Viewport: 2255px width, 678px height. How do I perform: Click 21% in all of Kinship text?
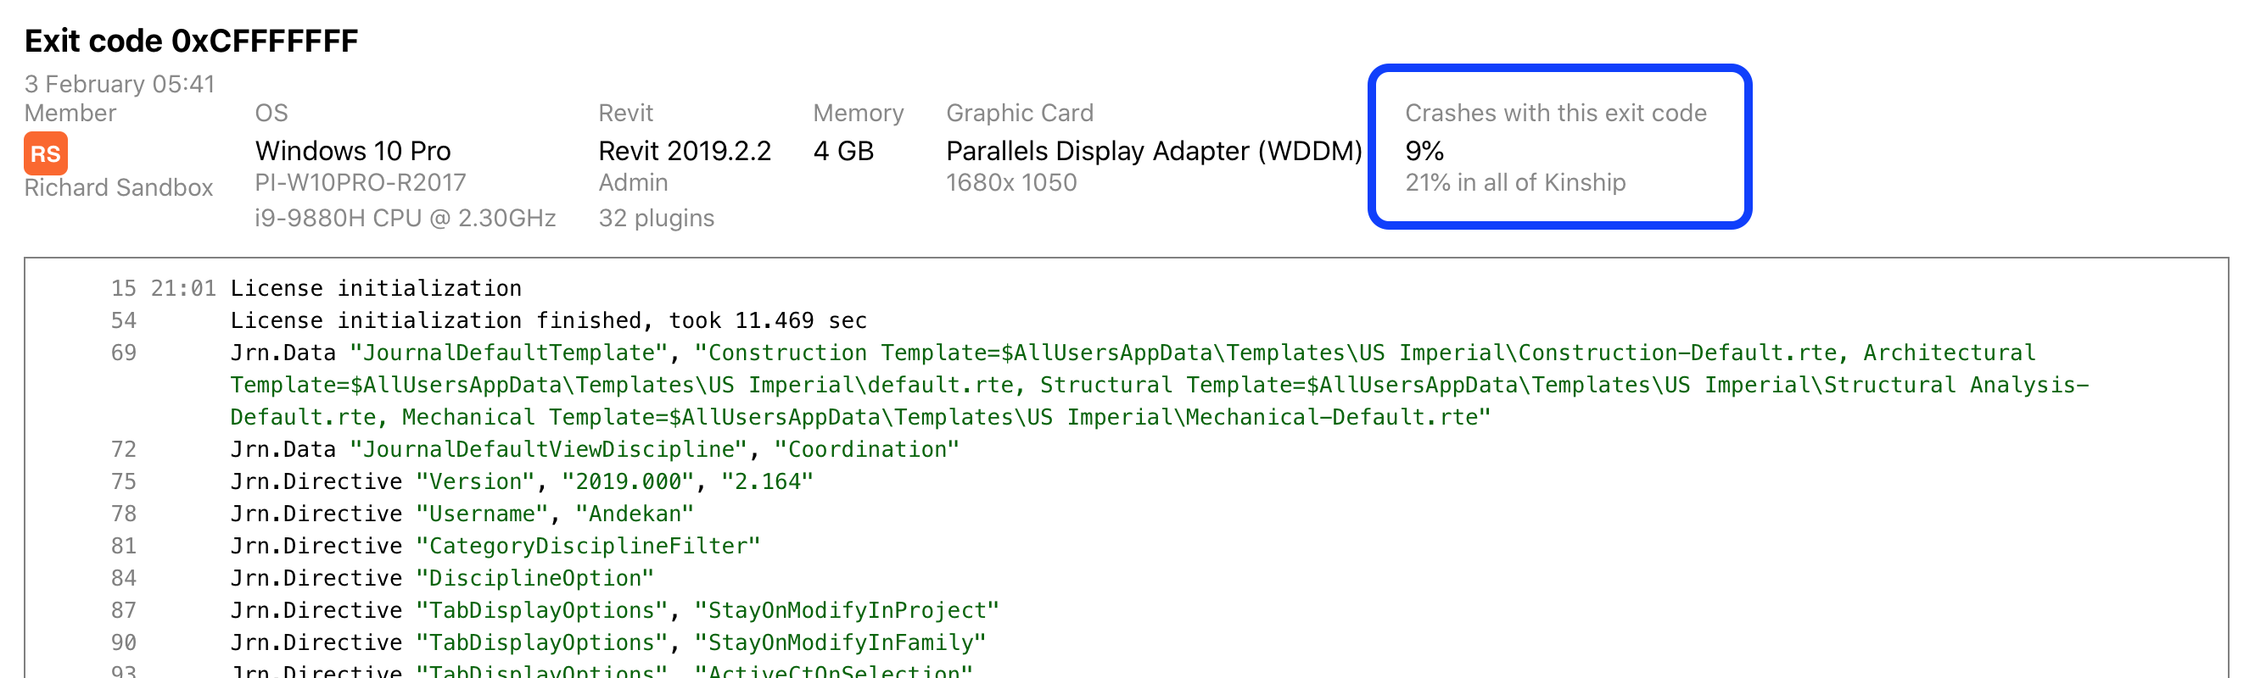coord(1515,182)
